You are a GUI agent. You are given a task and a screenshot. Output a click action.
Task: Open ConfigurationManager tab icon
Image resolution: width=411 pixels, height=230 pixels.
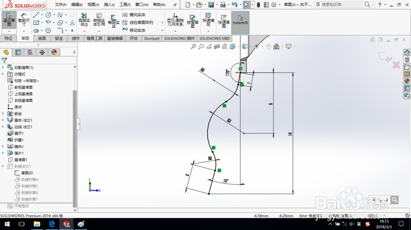click(x=30, y=52)
